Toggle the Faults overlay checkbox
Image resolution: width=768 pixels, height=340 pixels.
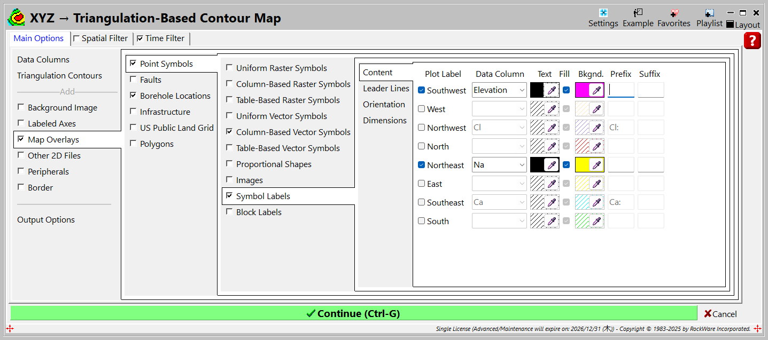coord(133,80)
